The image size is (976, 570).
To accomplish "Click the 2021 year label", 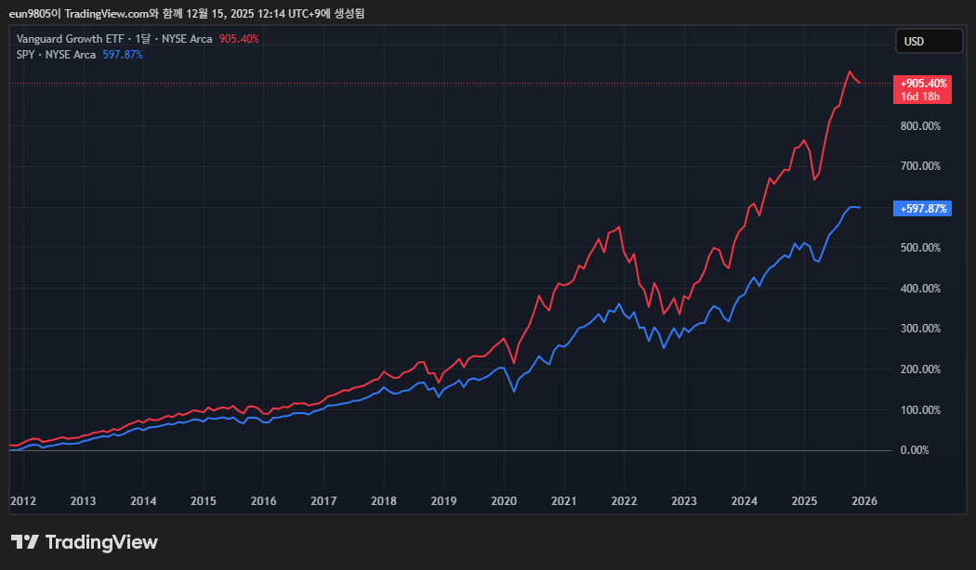I will [564, 501].
